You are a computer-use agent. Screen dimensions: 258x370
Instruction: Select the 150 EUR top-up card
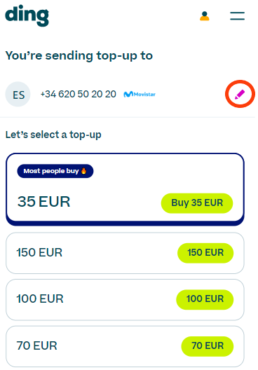click(125, 253)
